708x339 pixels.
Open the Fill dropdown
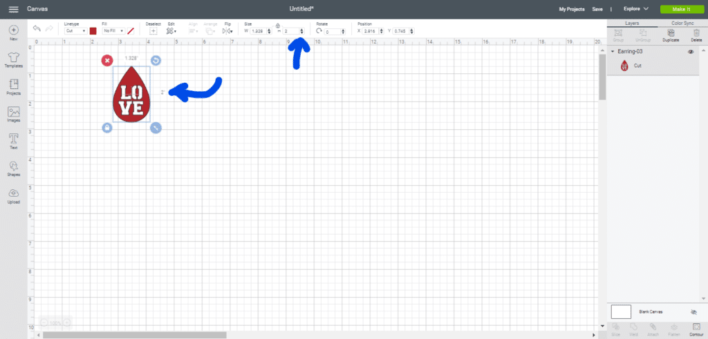[x=113, y=31]
